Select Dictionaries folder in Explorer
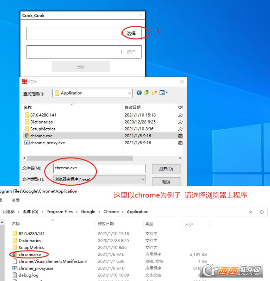The image size is (270, 281). (27, 241)
